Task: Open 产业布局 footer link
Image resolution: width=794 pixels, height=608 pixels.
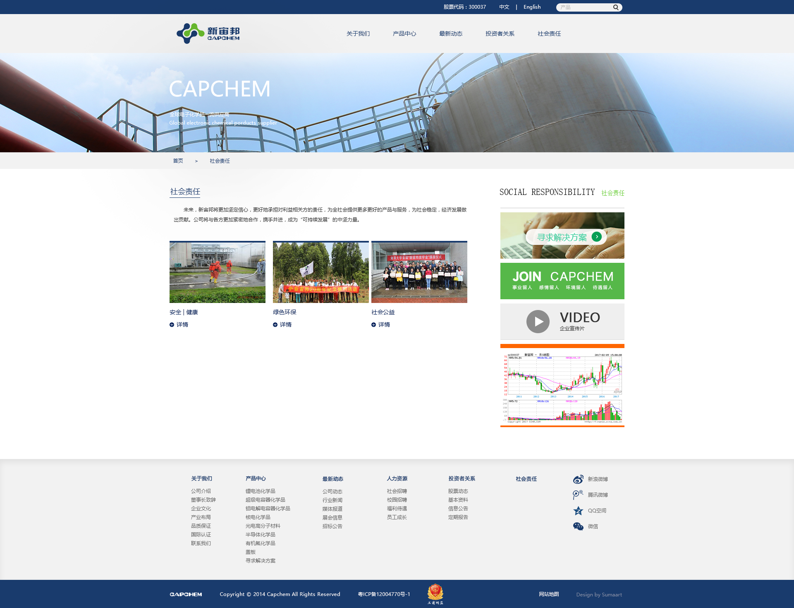Action: [x=201, y=517]
